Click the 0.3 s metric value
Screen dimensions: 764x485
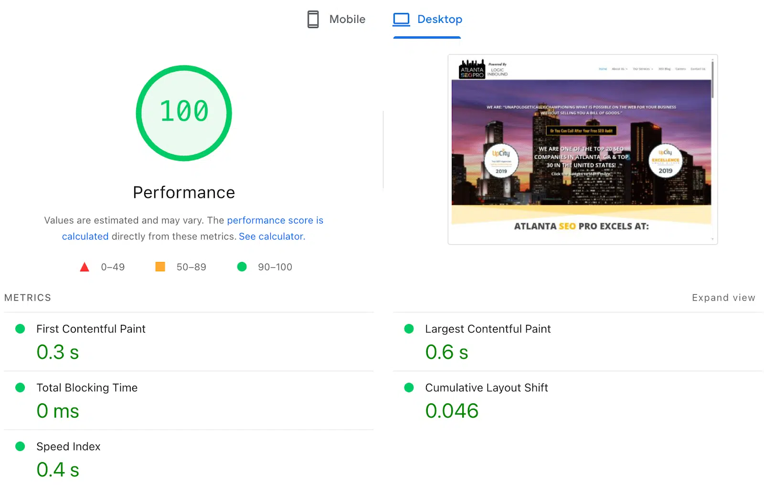57,352
